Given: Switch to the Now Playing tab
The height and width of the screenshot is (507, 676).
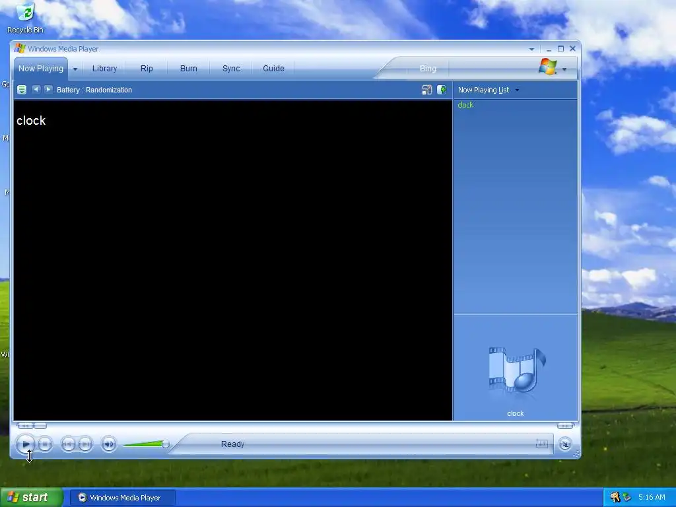Looking at the screenshot, I should tap(40, 69).
